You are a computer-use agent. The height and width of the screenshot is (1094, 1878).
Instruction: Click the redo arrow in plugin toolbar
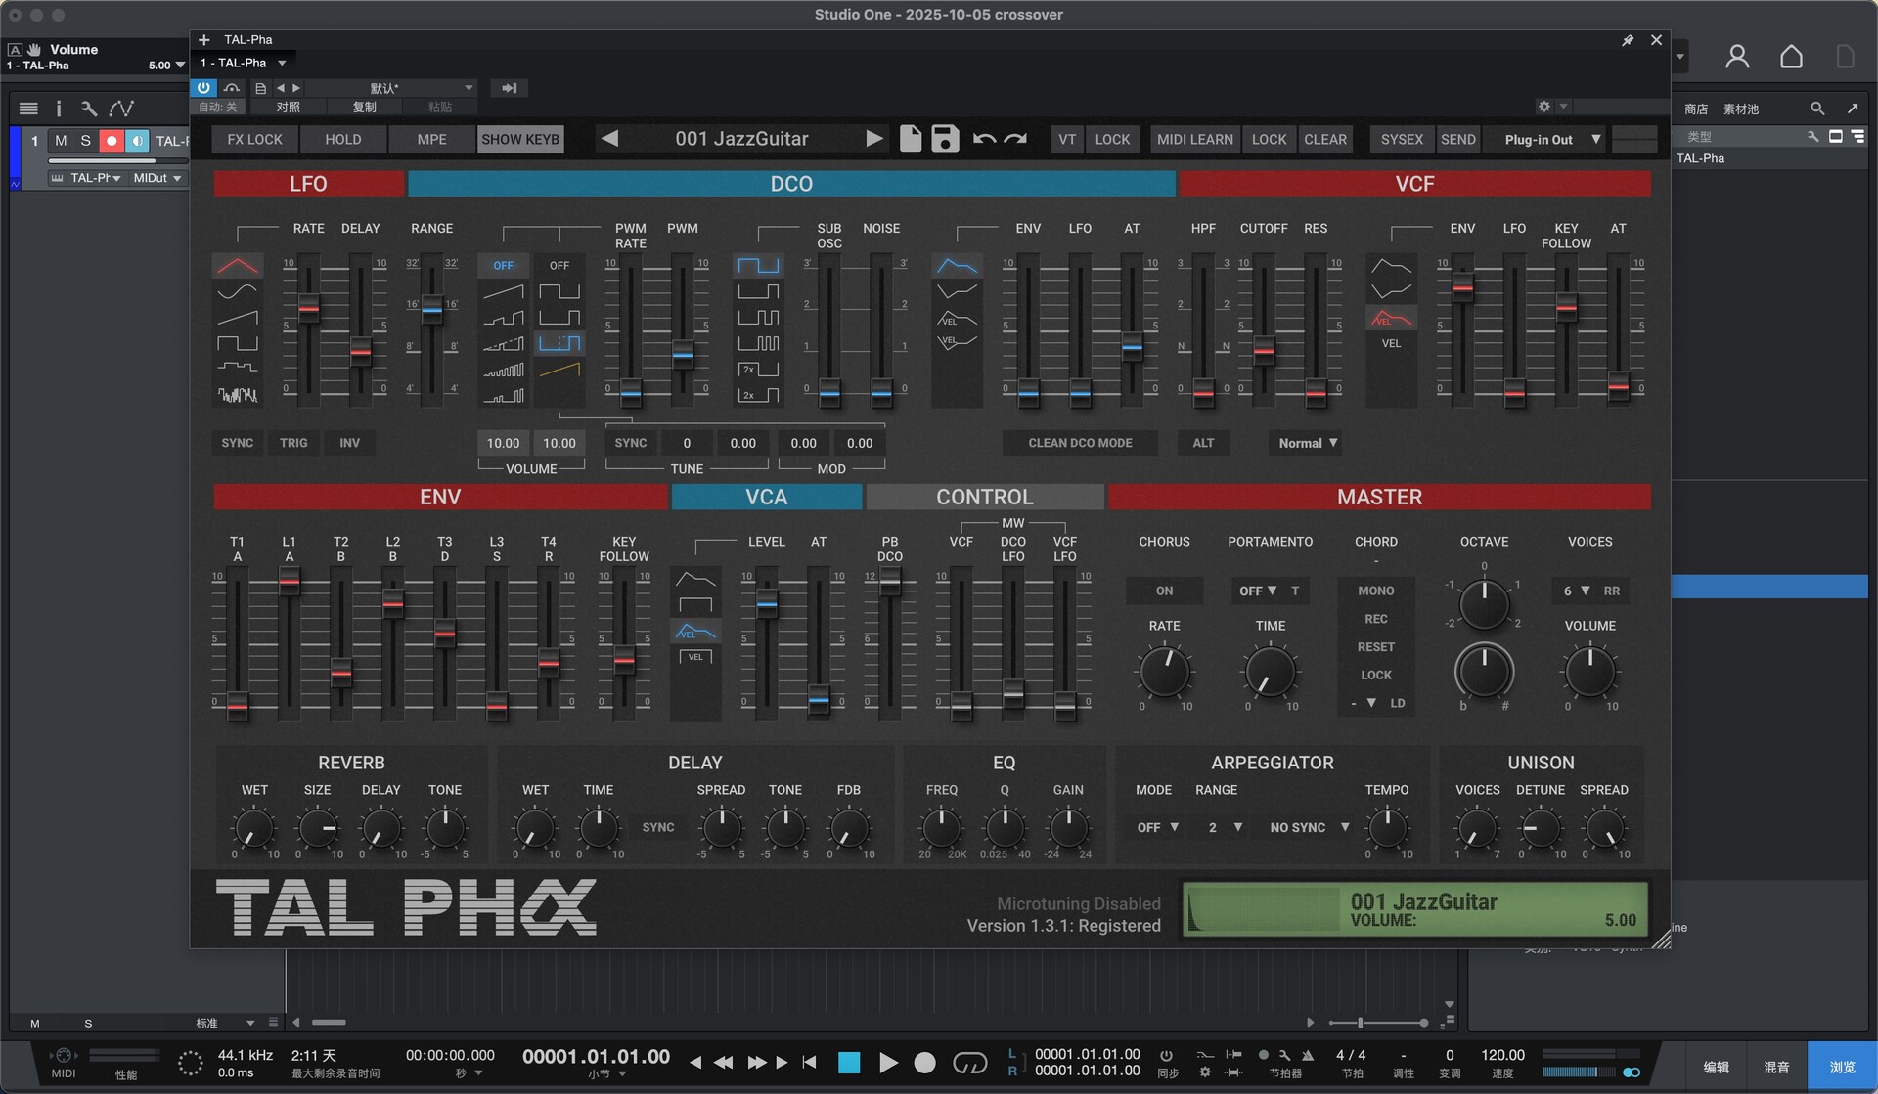pyautogui.click(x=1016, y=139)
